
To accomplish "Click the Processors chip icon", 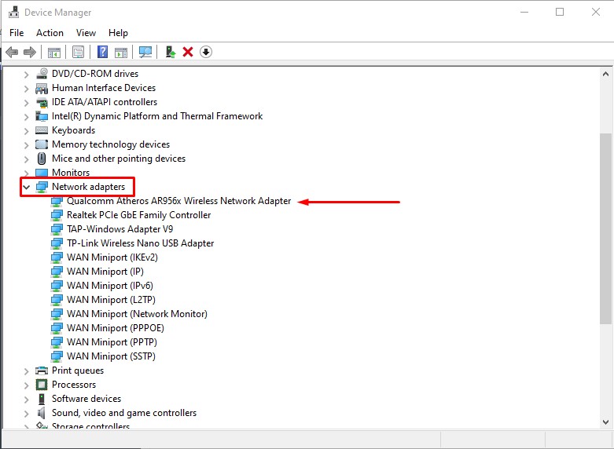I will pyautogui.click(x=42, y=385).
